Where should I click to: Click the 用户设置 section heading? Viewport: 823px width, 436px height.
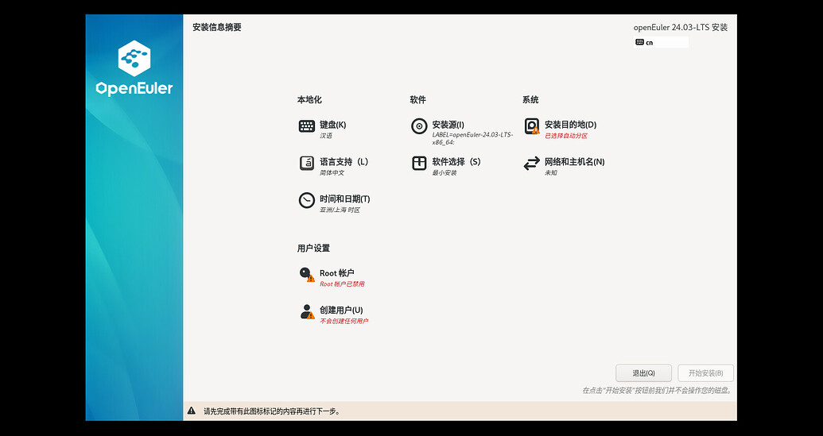[x=313, y=248]
